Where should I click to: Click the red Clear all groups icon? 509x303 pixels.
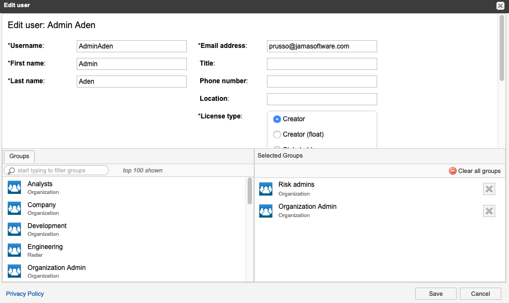[x=453, y=171]
